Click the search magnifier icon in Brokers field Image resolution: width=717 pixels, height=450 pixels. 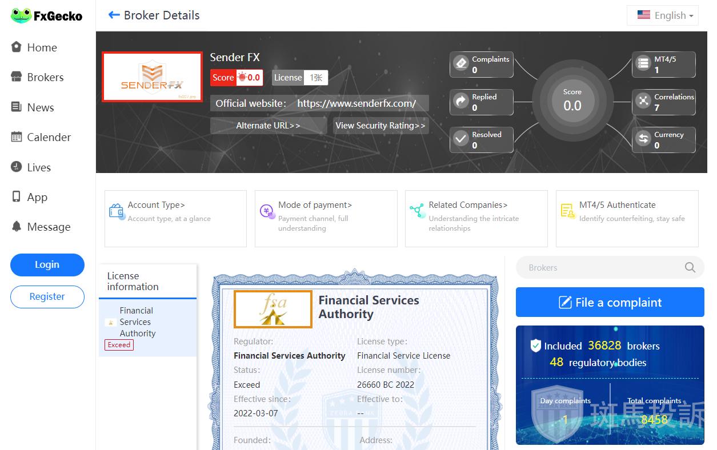(690, 267)
